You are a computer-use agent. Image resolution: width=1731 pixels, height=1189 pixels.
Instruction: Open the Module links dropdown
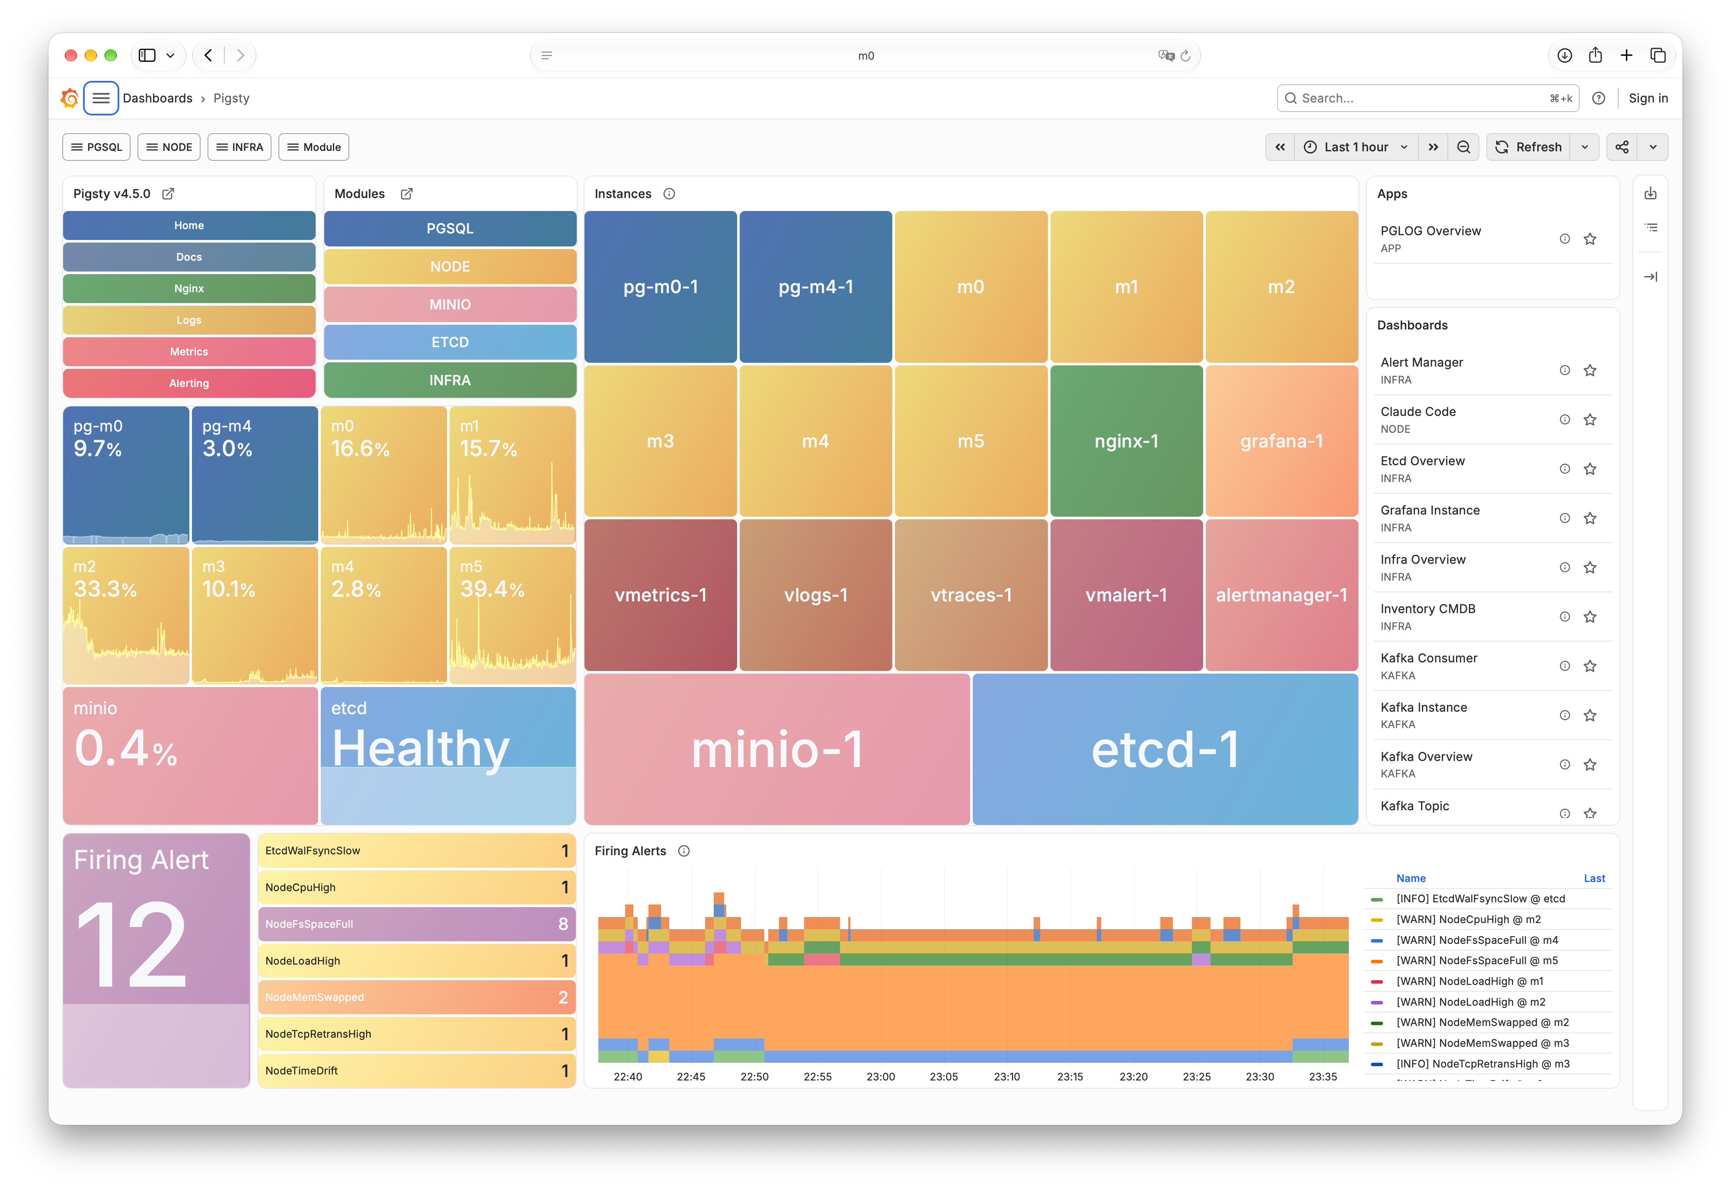pyautogui.click(x=313, y=147)
